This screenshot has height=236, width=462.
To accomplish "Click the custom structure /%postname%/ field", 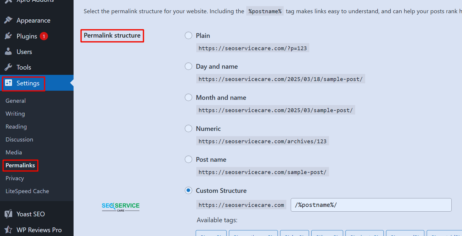I will [371, 205].
